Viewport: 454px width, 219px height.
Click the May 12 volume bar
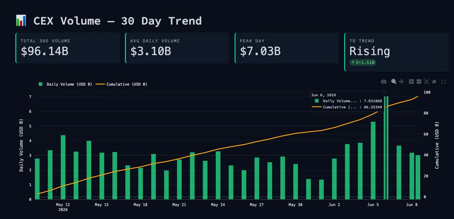click(63, 167)
